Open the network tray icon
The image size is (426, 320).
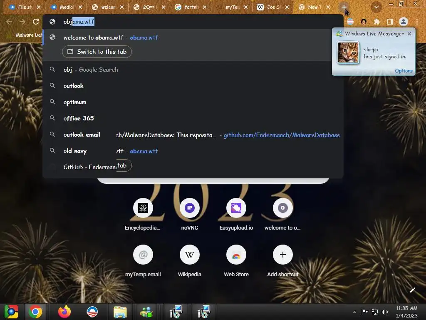click(375, 312)
